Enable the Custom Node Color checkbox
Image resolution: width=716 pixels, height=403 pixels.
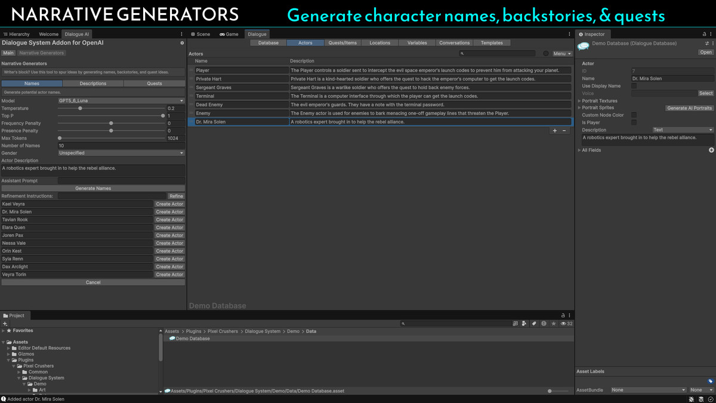tap(634, 115)
